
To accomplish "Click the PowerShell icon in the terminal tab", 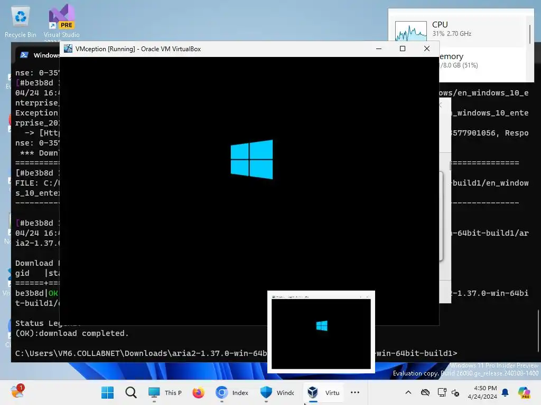I will (x=24, y=55).
